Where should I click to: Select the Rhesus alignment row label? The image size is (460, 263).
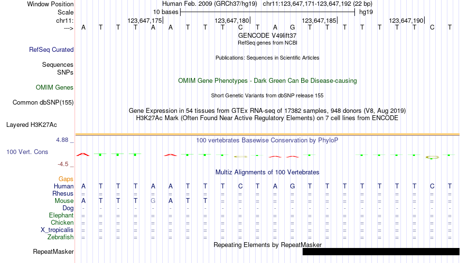(63, 194)
